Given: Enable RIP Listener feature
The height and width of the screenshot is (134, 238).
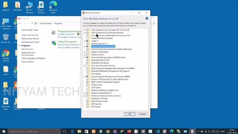Looking at the screenshot, I should 87,74.
